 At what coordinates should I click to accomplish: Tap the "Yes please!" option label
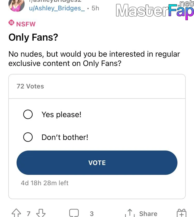(62, 115)
